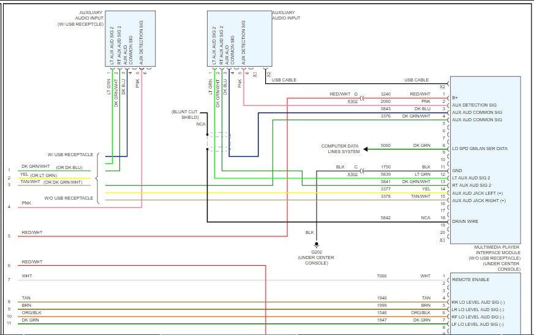Select the "(BLUNT CUT SHIELD)" annotation
This screenshot has width=534, height=335.
point(185,115)
